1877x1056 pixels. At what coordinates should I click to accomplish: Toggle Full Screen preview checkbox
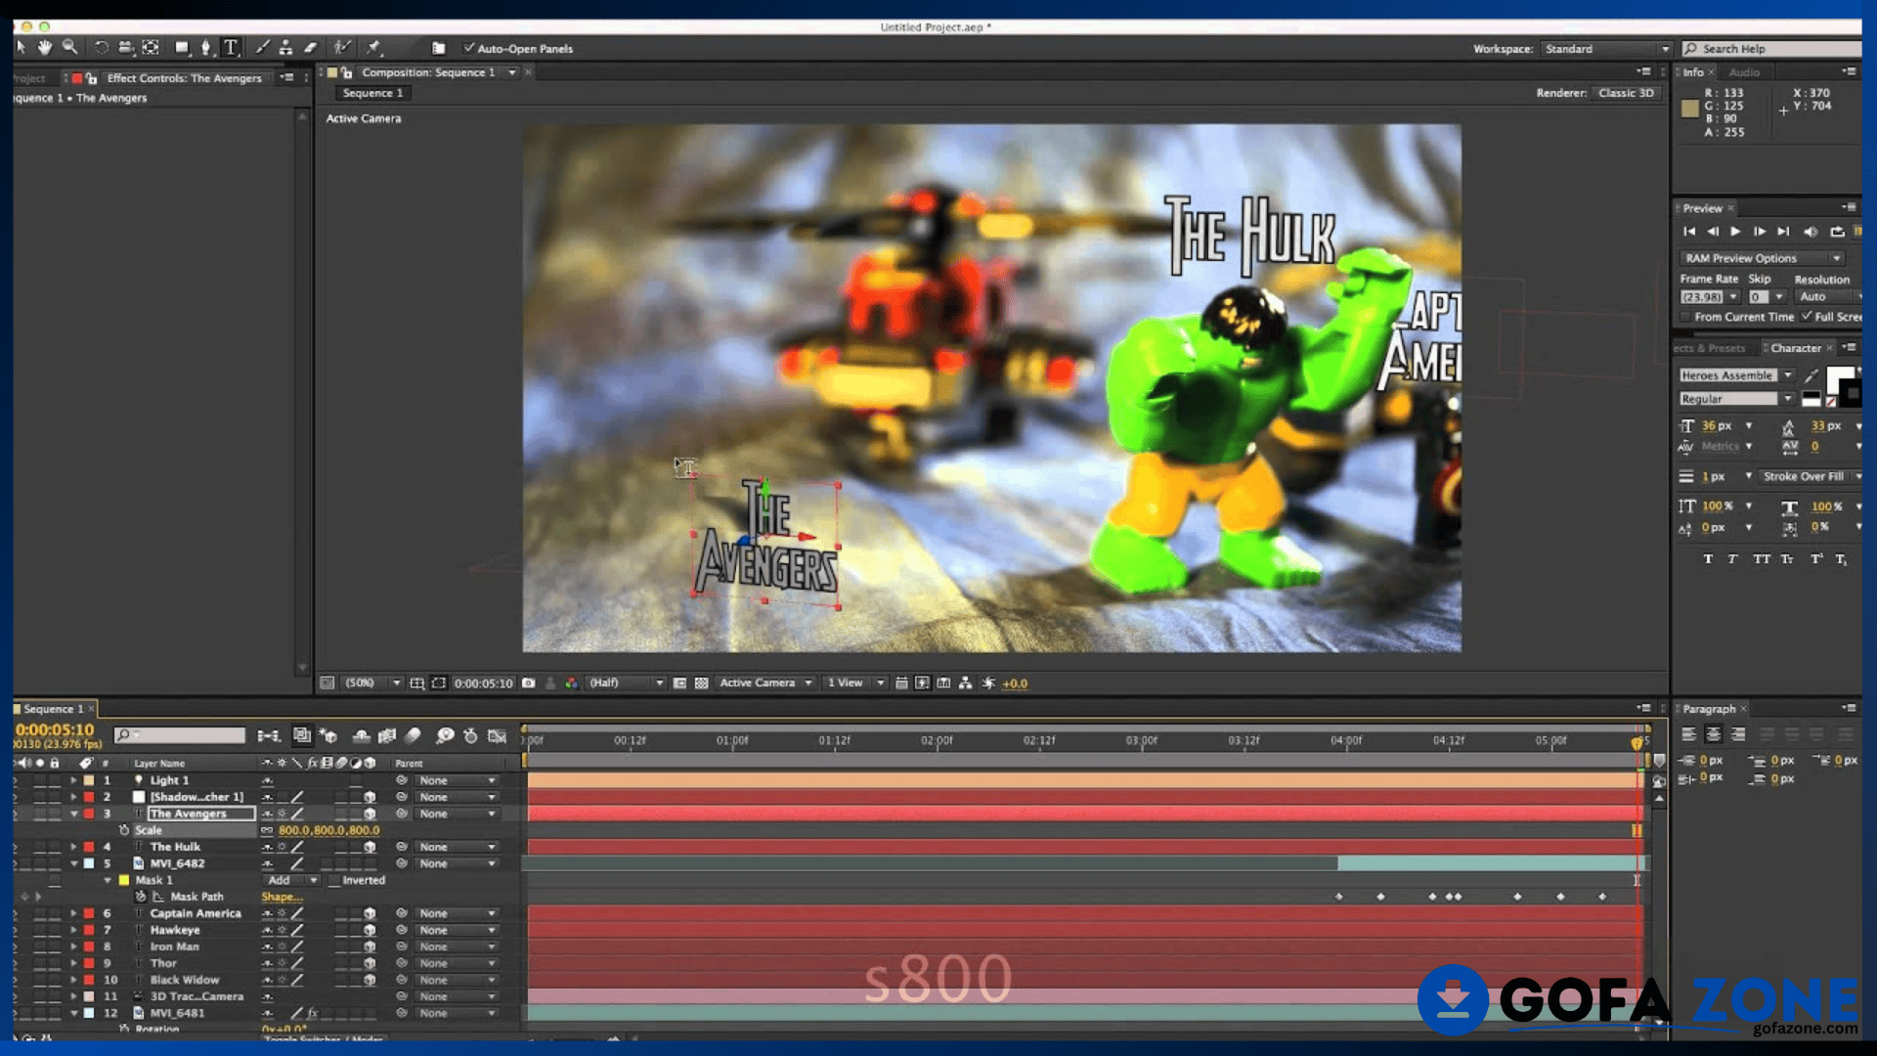pyautogui.click(x=1807, y=317)
